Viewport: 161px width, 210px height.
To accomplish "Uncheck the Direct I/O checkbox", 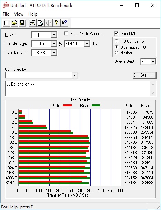I will (x=116, y=33).
